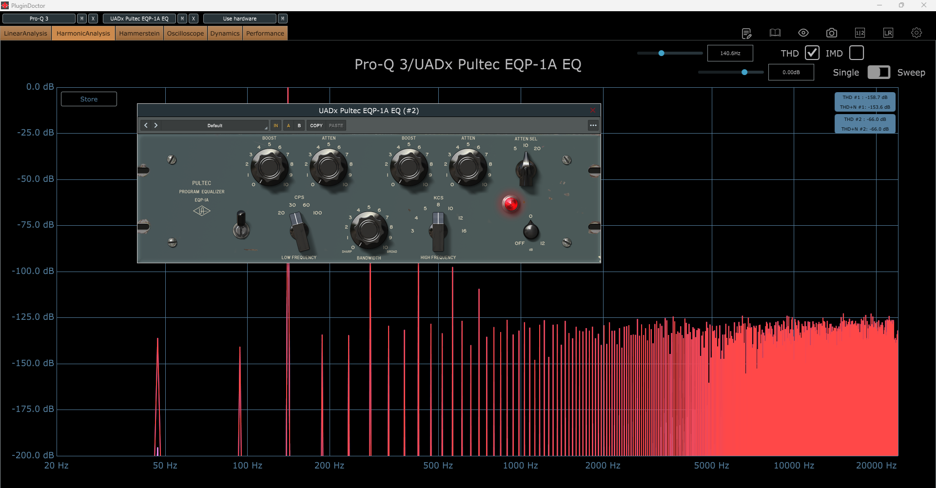The image size is (936, 488).
Task: Click the CPS low frequency selector
Action: pos(299,231)
